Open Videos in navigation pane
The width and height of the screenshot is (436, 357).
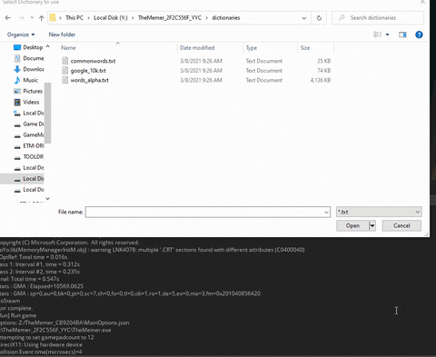click(x=31, y=102)
